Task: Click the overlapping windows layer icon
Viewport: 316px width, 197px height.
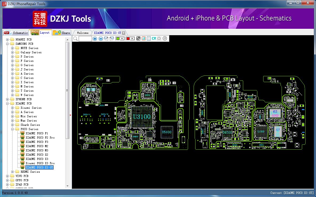Action: [138, 38]
